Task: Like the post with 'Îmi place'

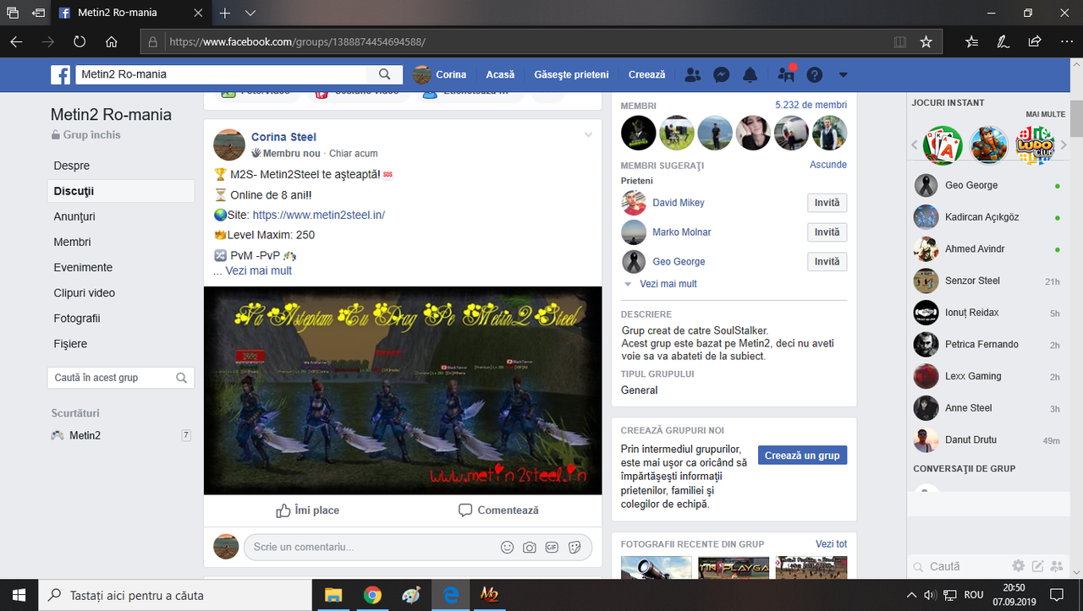Action: [308, 510]
